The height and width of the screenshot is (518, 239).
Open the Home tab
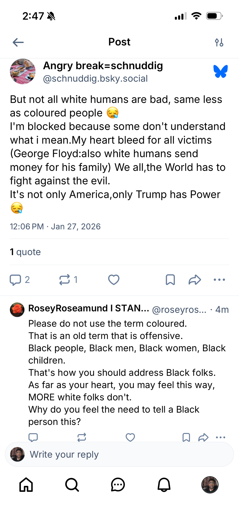click(26, 485)
